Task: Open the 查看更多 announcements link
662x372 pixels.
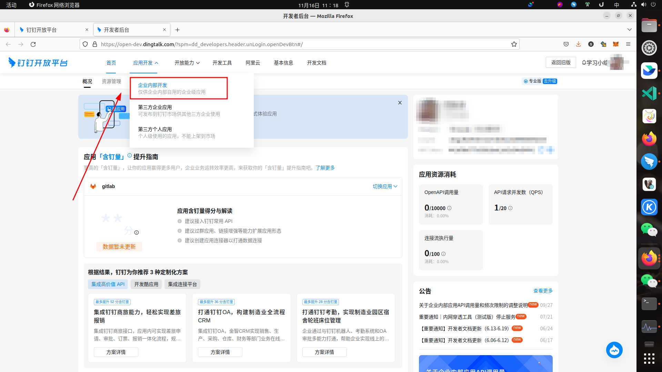Action: point(543,291)
